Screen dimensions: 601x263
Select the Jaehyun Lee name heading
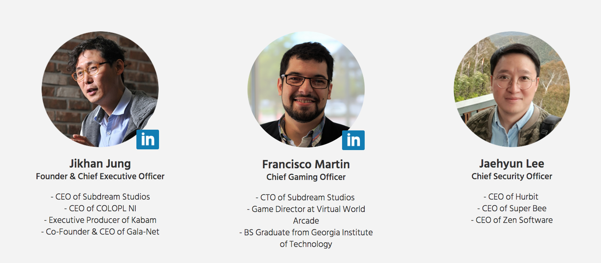[x=512, y=164]
